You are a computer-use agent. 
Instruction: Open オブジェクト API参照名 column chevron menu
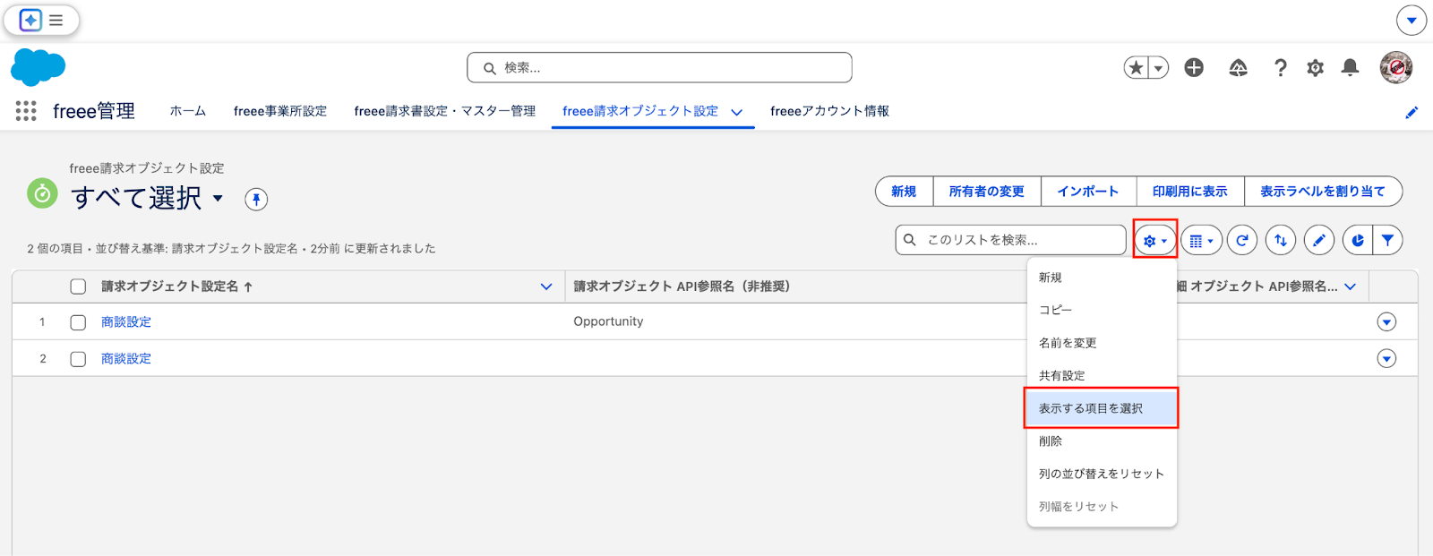coord(1351,287)
